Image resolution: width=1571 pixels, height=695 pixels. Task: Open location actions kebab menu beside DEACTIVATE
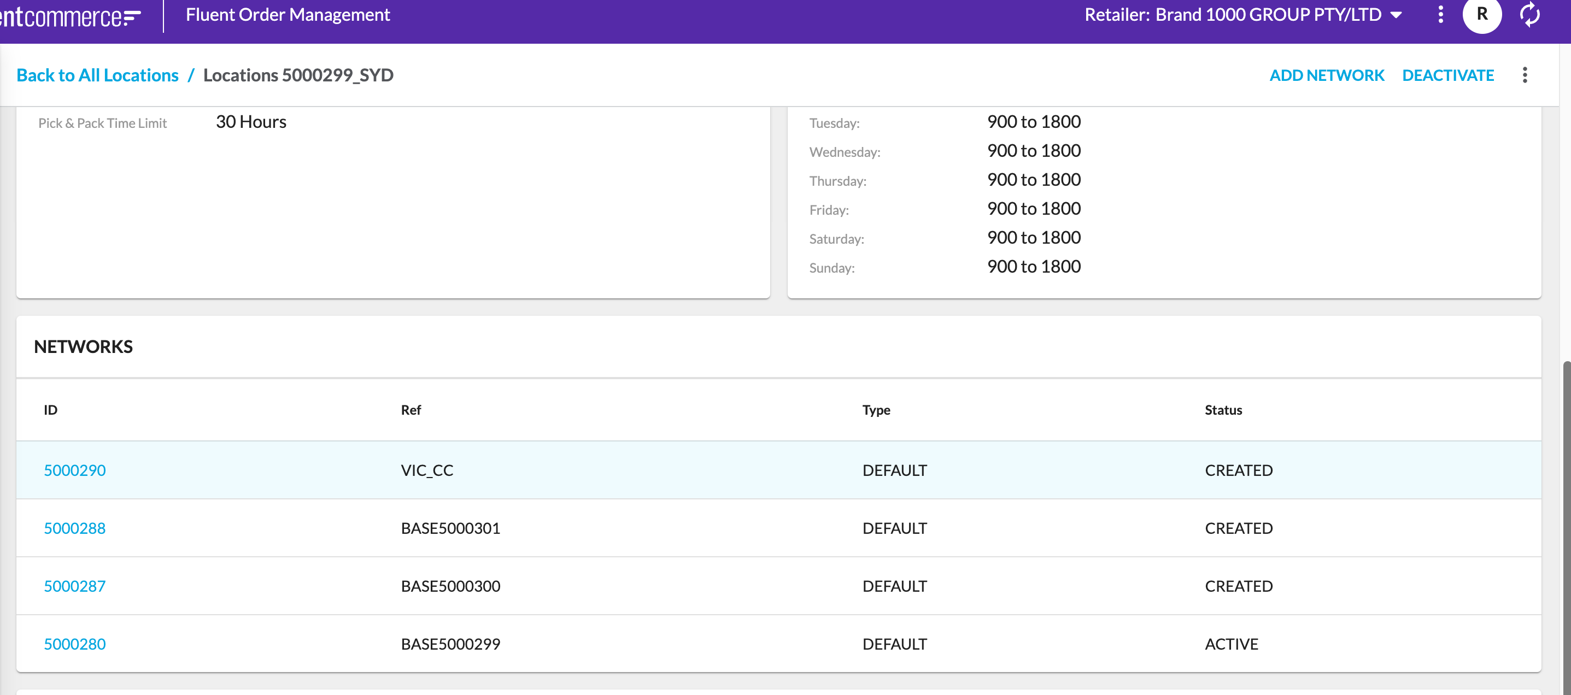tap(1525, 75)
